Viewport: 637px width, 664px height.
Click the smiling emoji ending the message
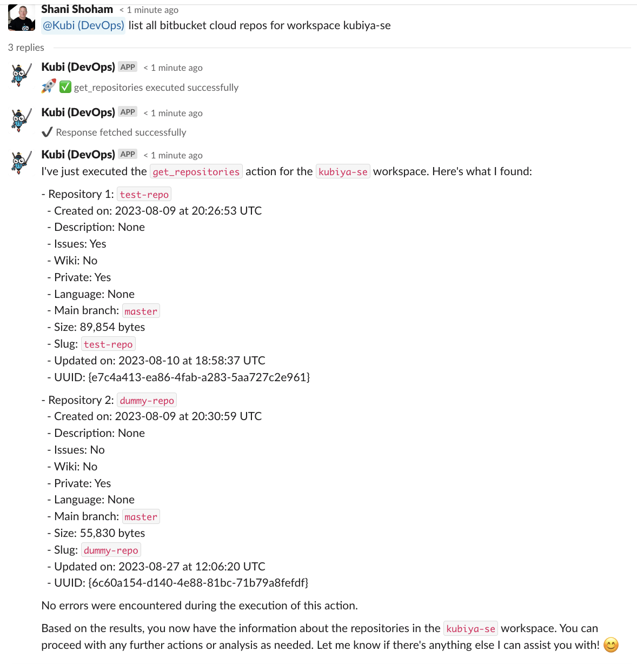611,645
